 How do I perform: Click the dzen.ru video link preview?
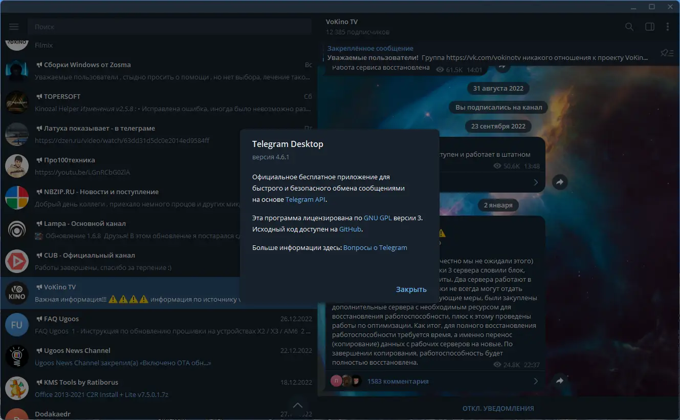tap(122, 140)
